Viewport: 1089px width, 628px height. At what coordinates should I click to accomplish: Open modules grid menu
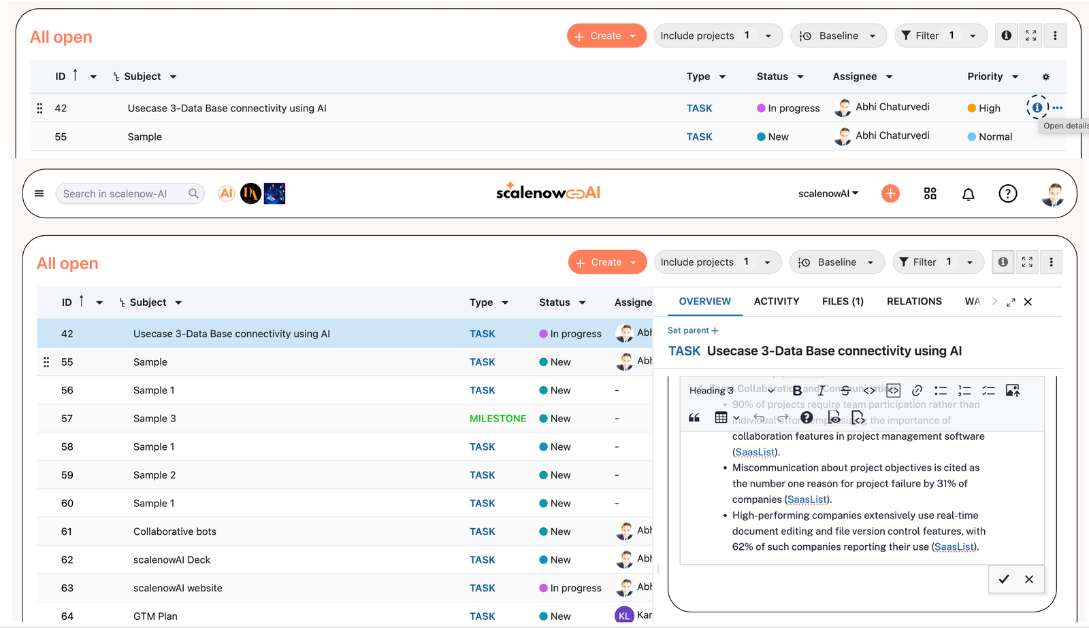click(x=930, y=194)
